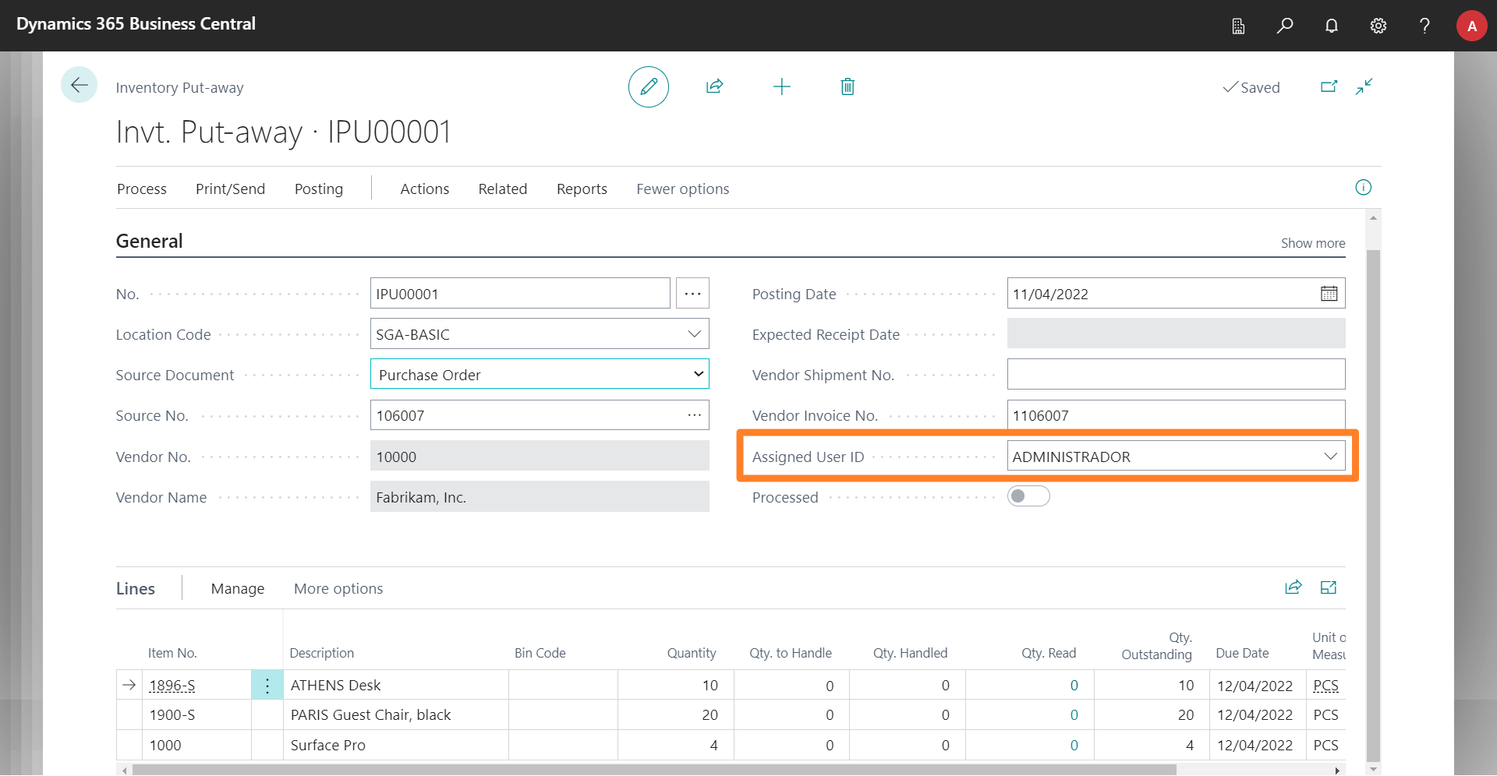Go back using the arrow button
This screenshot has height=776, width=1497.
pyautogui.click(x=79, y=86)
